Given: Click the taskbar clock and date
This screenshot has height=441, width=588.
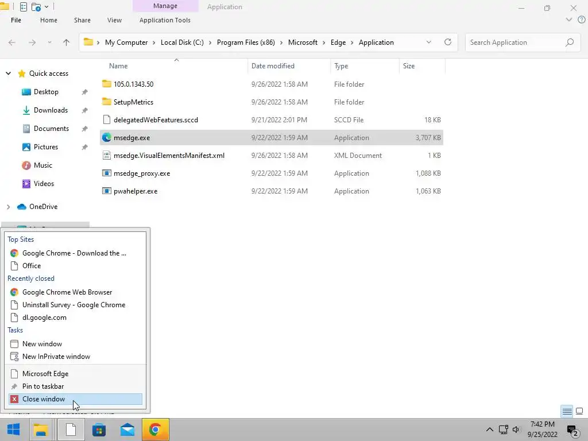Looking at the screenshot, I should click(542, 430).
